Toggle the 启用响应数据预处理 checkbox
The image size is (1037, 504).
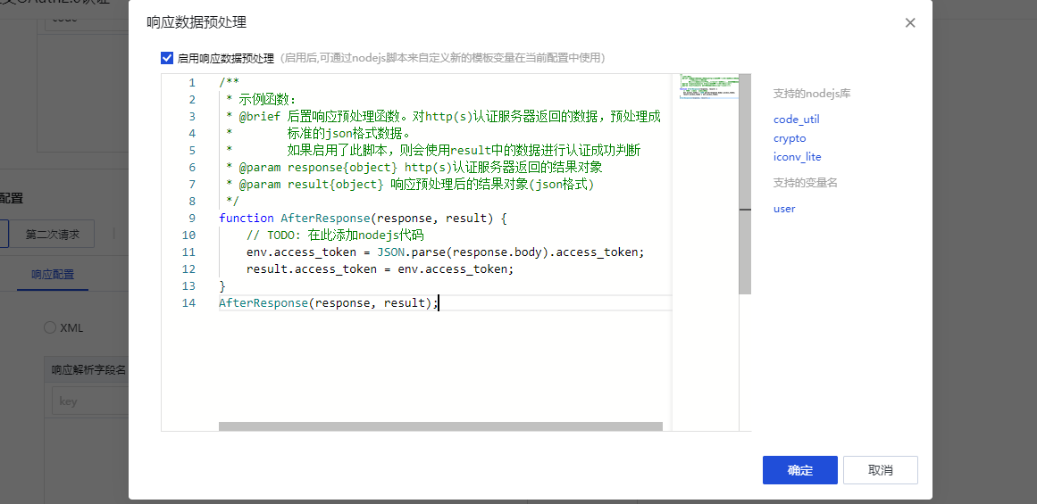tap(167, 58)
